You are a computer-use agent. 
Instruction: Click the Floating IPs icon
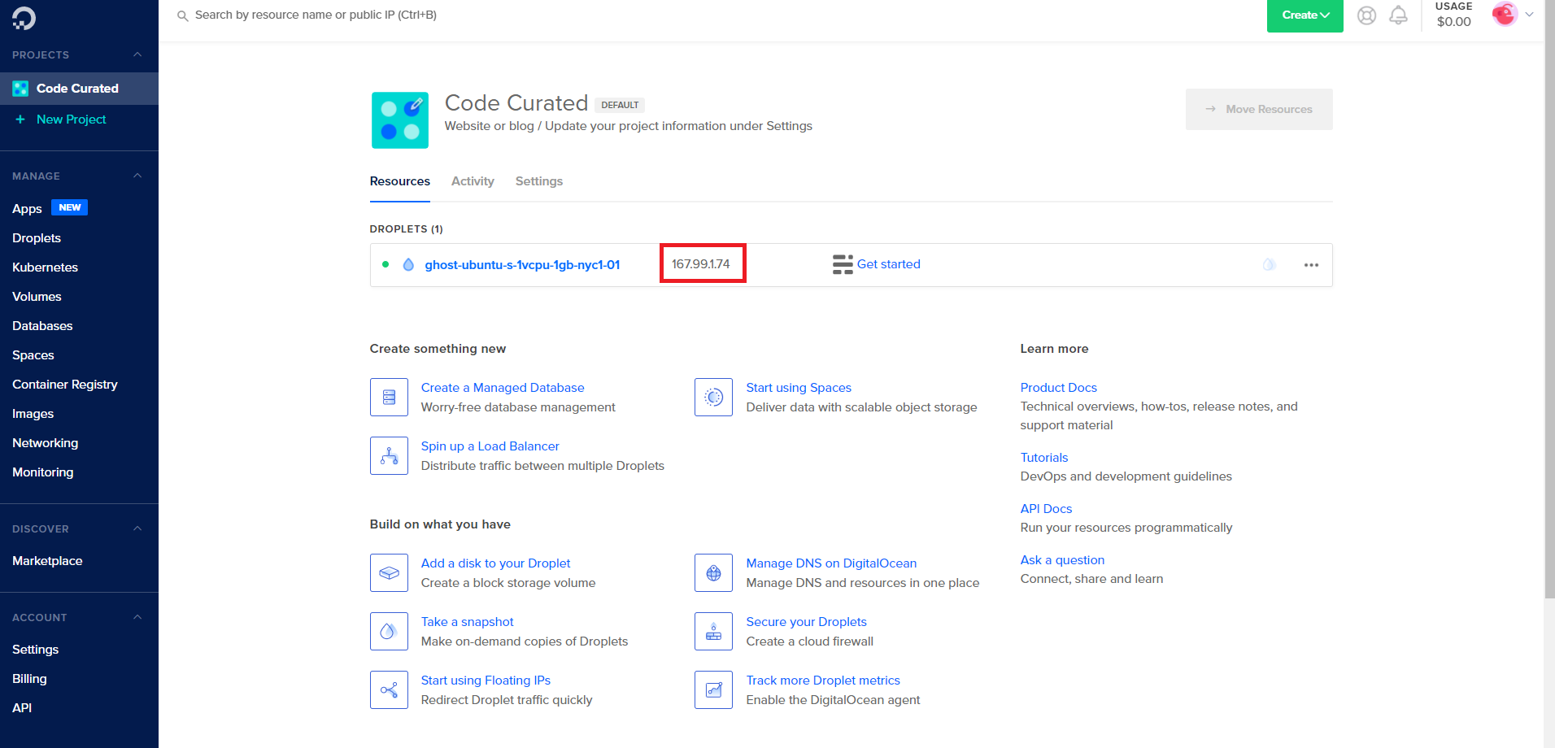389,690
